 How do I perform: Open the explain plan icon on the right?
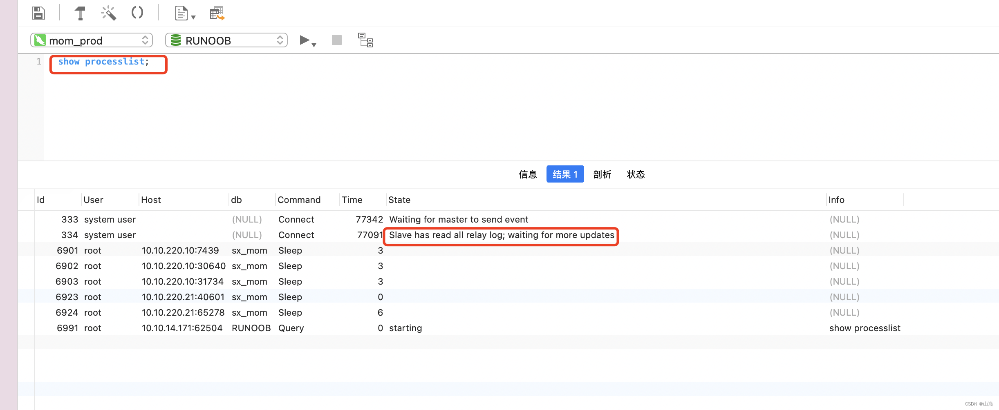point(365,40)
